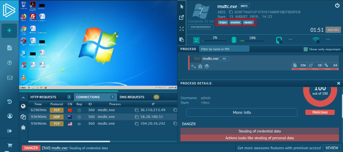Screen dimensions: 343x152
Task: Click VLC icon on VM desktop
Action: 24,77
